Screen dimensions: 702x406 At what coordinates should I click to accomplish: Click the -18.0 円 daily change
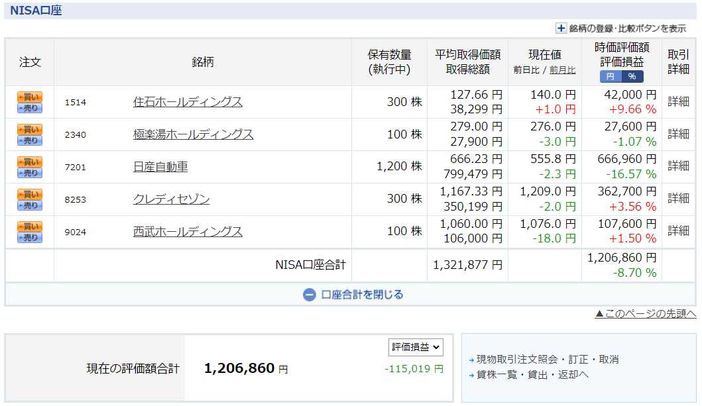pos(554,238)
